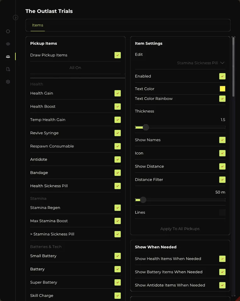Screen dimensions: 240x301
Task: Toggle Show Battery Items When Needed
Action: (x=222, y=272)
